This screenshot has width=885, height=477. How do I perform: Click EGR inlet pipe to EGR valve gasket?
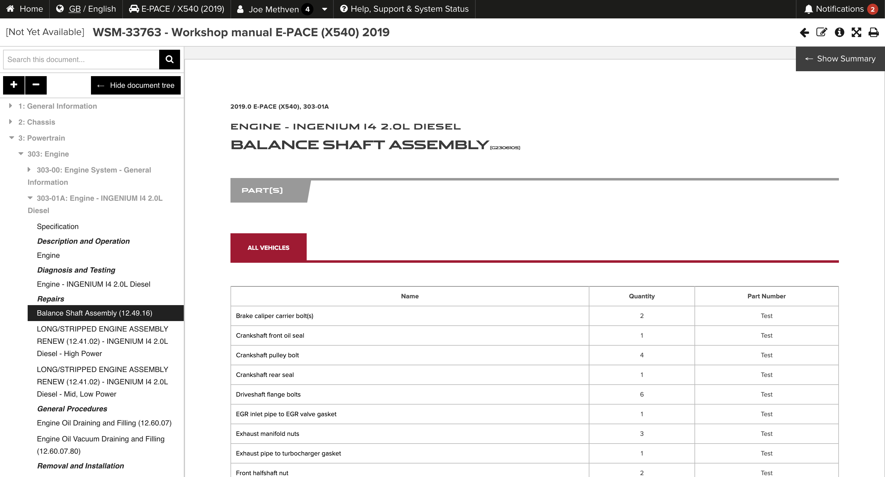coord(535,414)
